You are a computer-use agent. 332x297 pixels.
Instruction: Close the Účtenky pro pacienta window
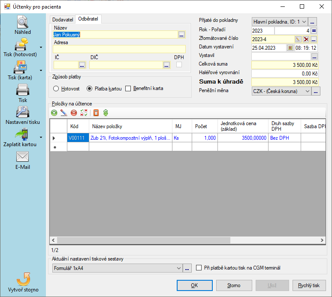(321, 6)
